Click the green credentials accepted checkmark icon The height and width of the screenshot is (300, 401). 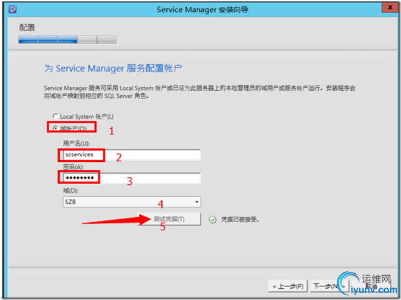[x=212, y=220]
